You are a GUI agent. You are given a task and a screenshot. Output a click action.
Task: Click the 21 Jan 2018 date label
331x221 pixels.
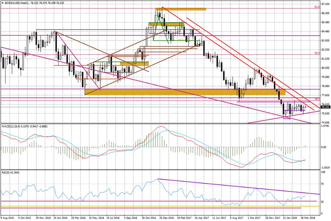click(290, 218)
